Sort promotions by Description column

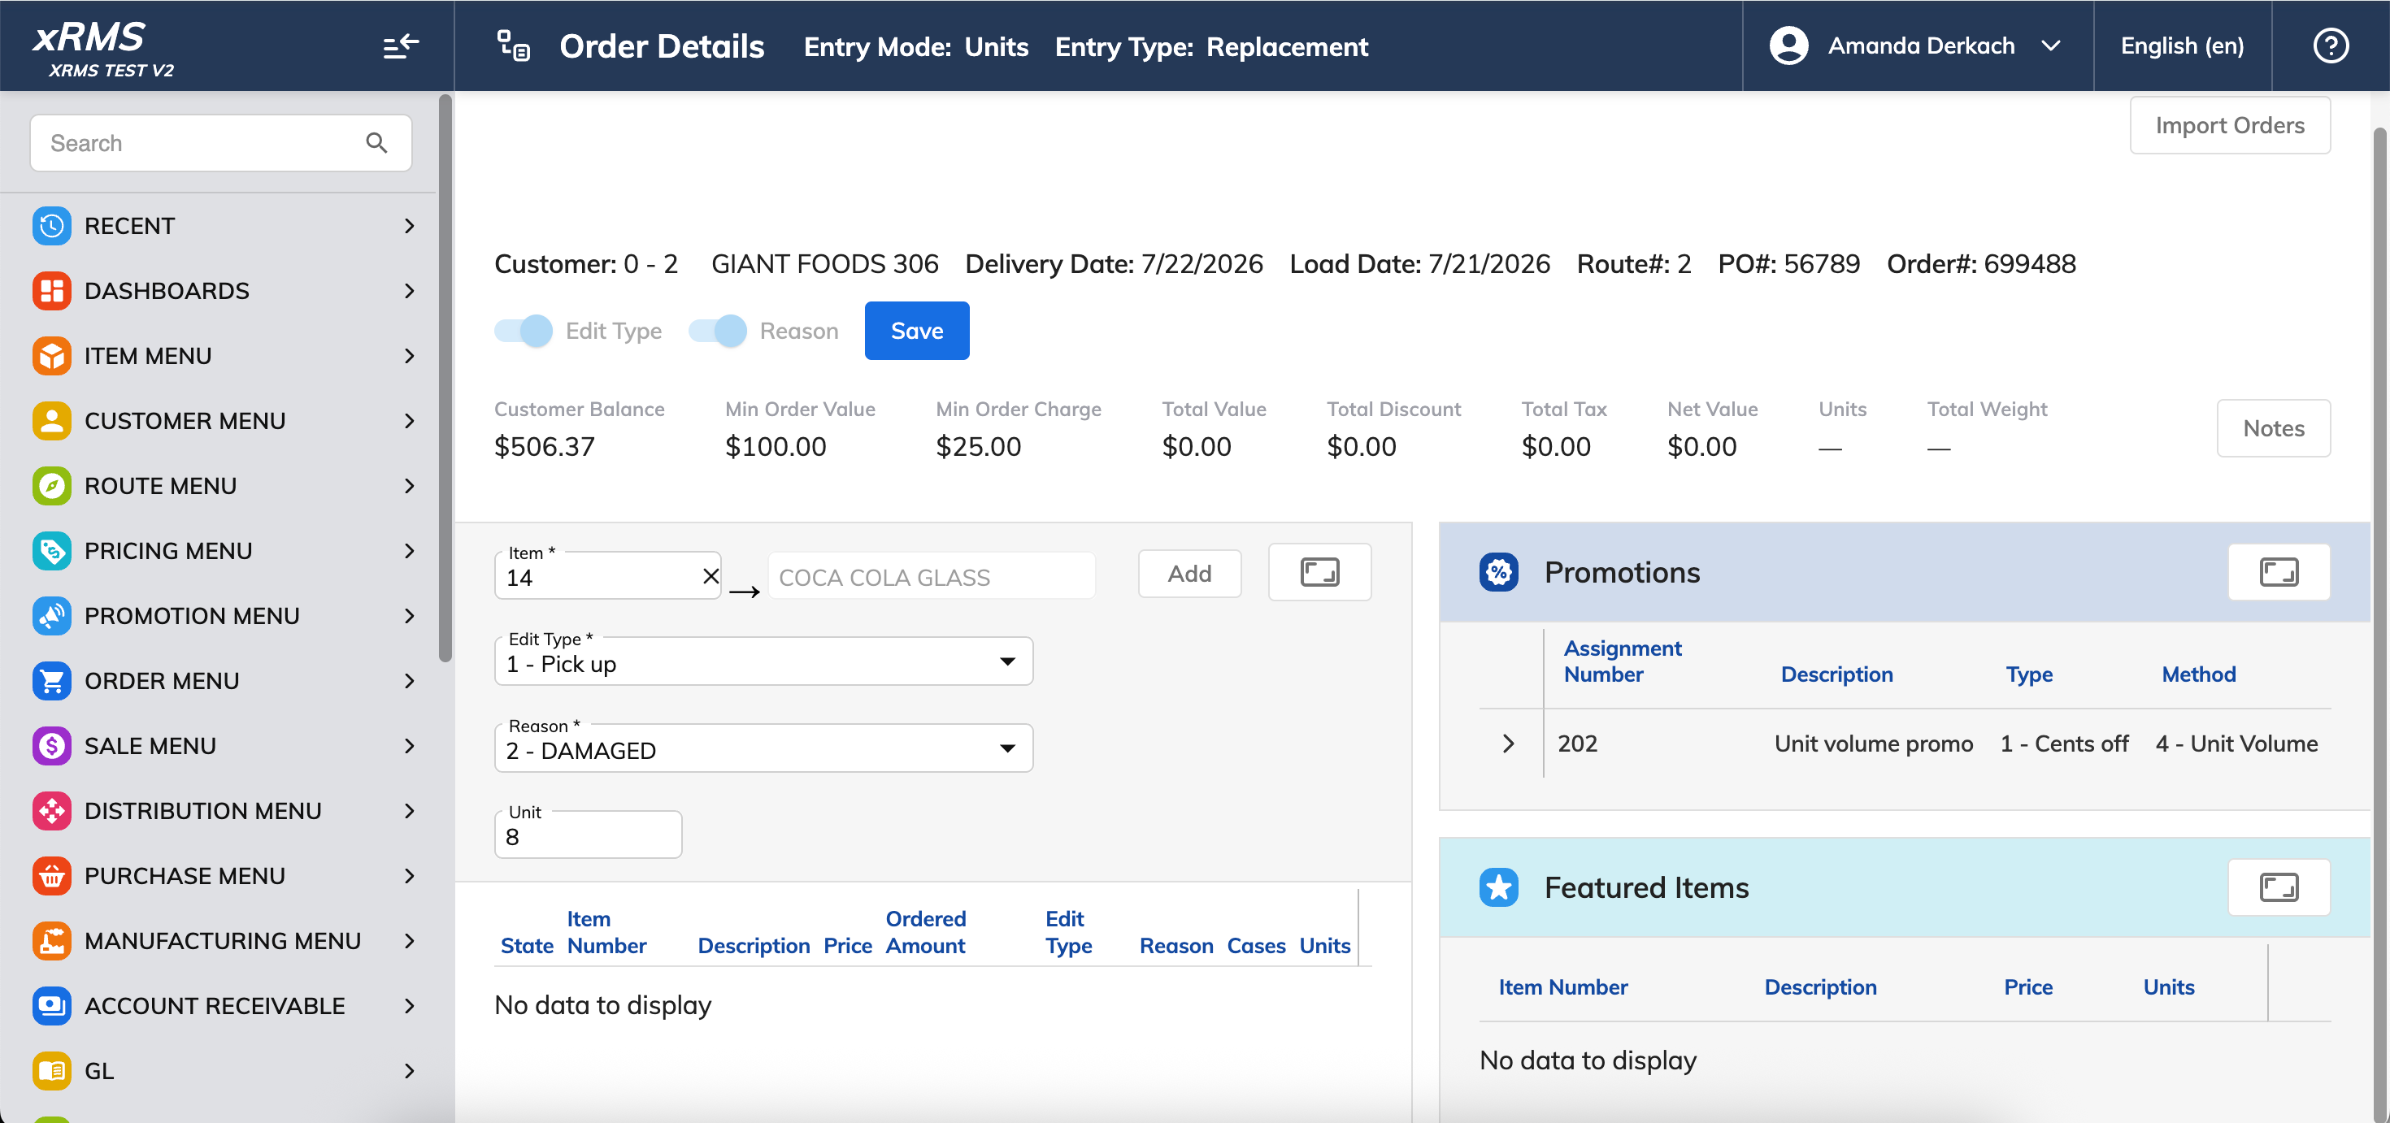pyautogui.click(x=1837, y=674)
